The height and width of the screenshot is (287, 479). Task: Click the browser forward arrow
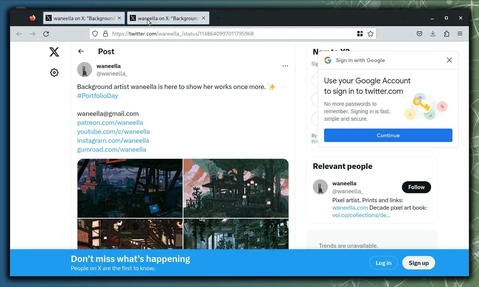(x=33, y=34)
